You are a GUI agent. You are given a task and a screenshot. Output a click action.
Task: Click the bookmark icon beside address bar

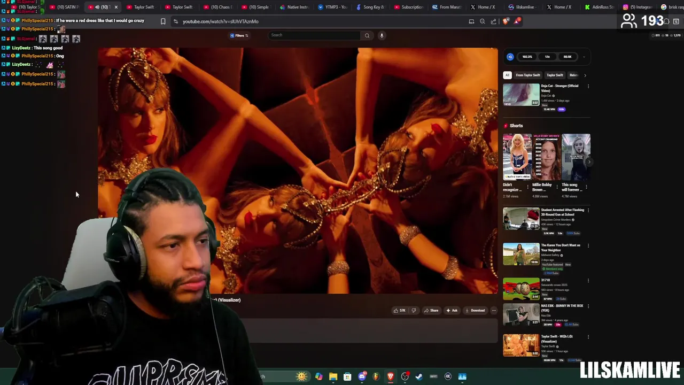[163, 21]
